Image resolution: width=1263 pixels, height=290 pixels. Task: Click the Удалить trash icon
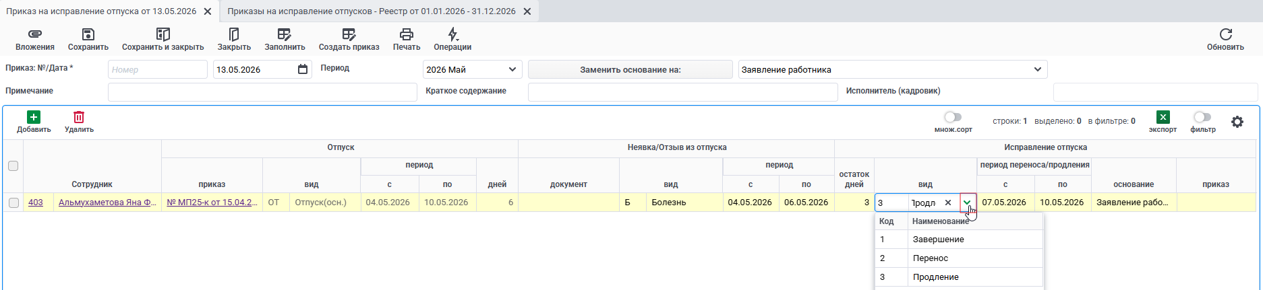[x=79, y=117]
